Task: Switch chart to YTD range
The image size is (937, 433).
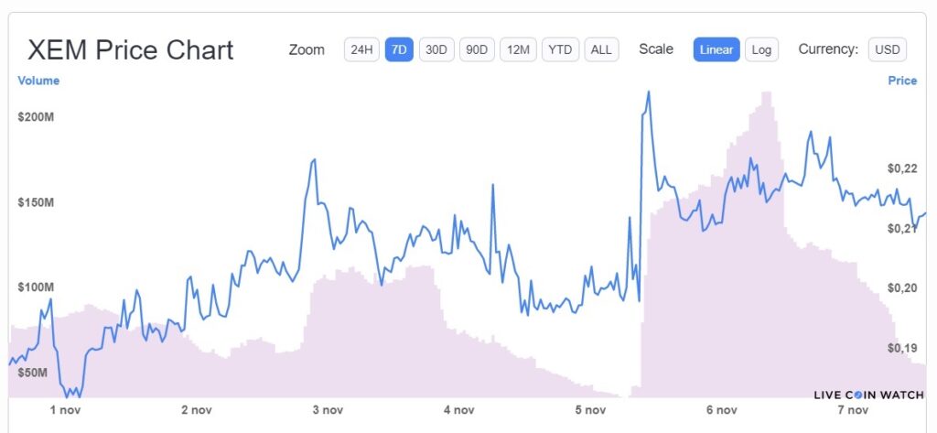Action: pos(560,49)
